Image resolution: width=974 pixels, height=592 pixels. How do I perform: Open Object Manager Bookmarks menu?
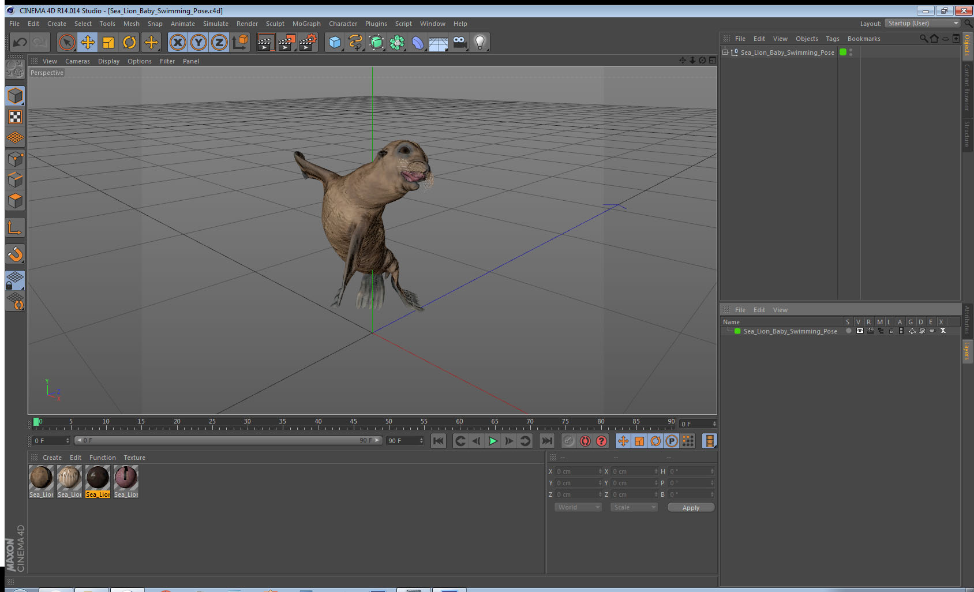tap(864, 39)
